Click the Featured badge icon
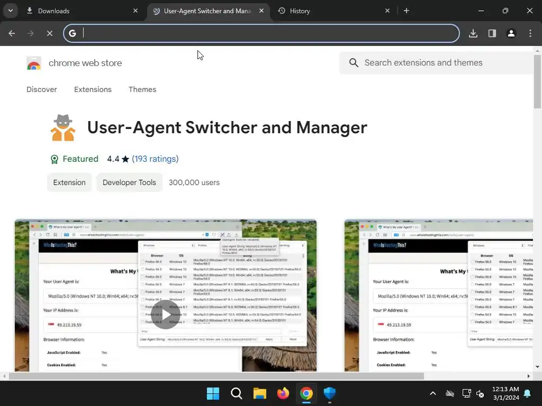 (x=55, y=159)
